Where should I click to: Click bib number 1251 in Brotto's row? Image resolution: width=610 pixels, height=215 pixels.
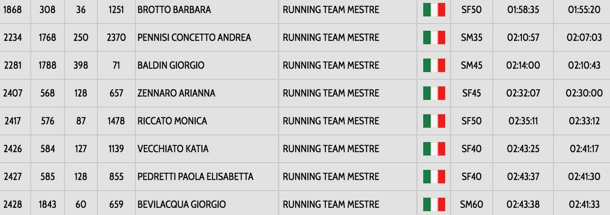(x=116, y=10)
